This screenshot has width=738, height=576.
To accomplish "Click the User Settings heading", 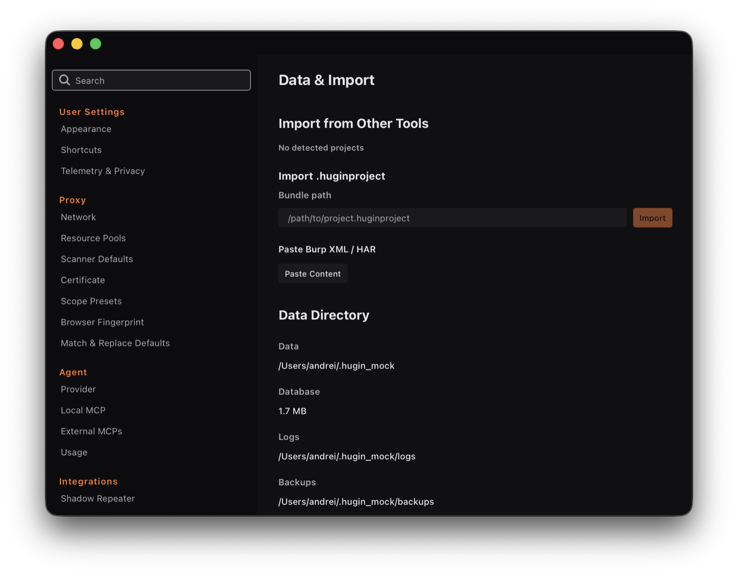I will [x=92, y=112].
